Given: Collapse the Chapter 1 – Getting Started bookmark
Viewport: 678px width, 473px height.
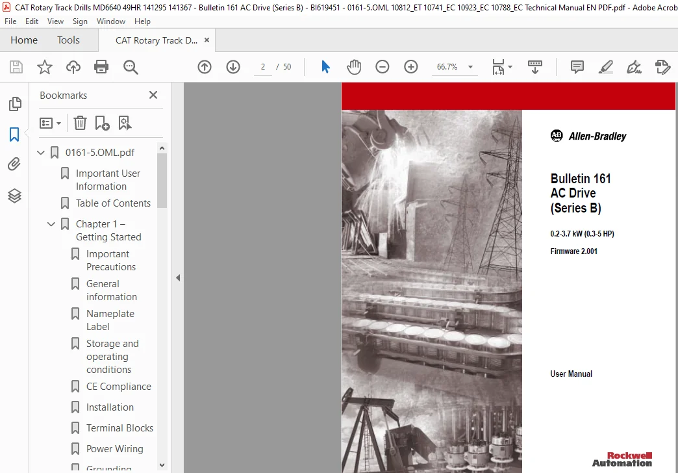Looking at the screenshot, I should [51, 224].
